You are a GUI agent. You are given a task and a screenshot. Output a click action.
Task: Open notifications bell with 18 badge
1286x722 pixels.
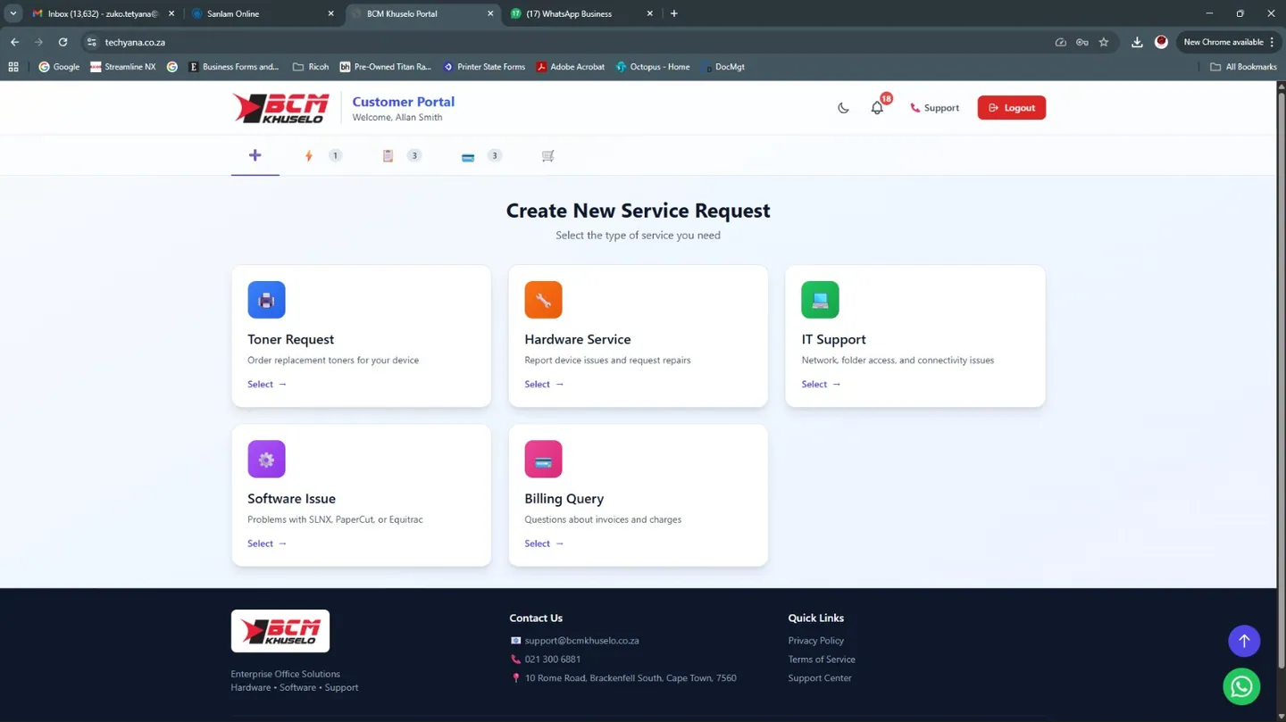(878, 107)
